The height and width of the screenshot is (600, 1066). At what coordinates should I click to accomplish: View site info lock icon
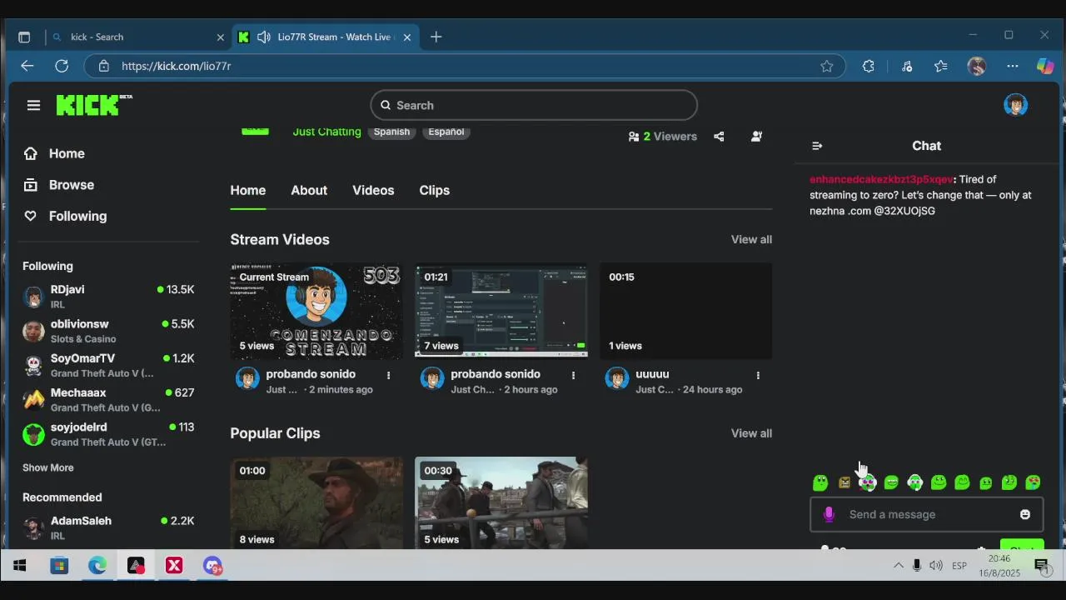tap(103, 66)
